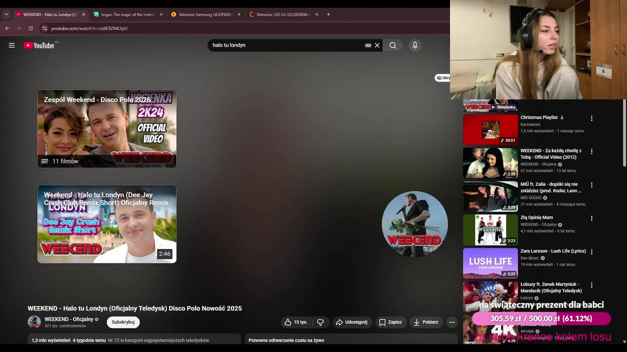This screenshot has width=627, height=352.
Task: Close the Telewizor Samsung tab
Action: coord(239,15)
